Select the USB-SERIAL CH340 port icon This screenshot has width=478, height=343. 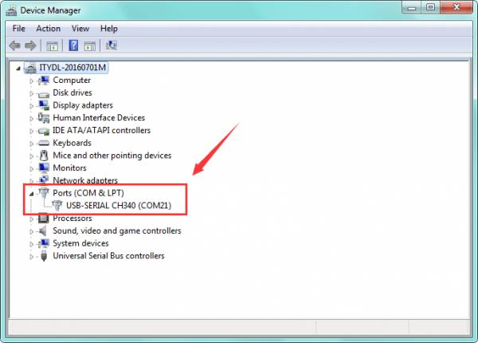[x=57, y=206]
